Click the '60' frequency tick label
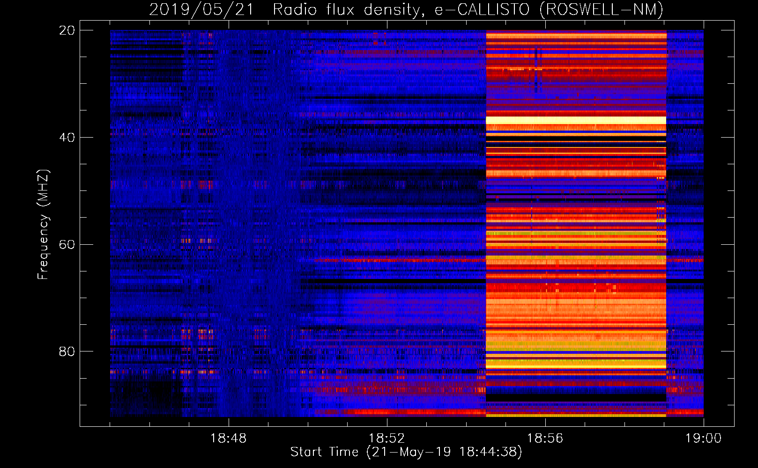This screenshot has width=758, height=468. tap(67, 244)
